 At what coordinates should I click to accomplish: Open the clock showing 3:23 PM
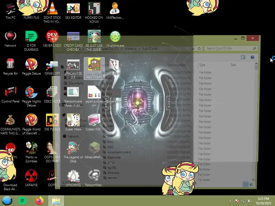[263, 201]
